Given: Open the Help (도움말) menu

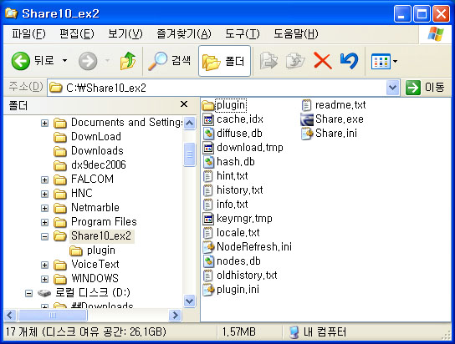Looking at the screenshot, I should point(296,34).
